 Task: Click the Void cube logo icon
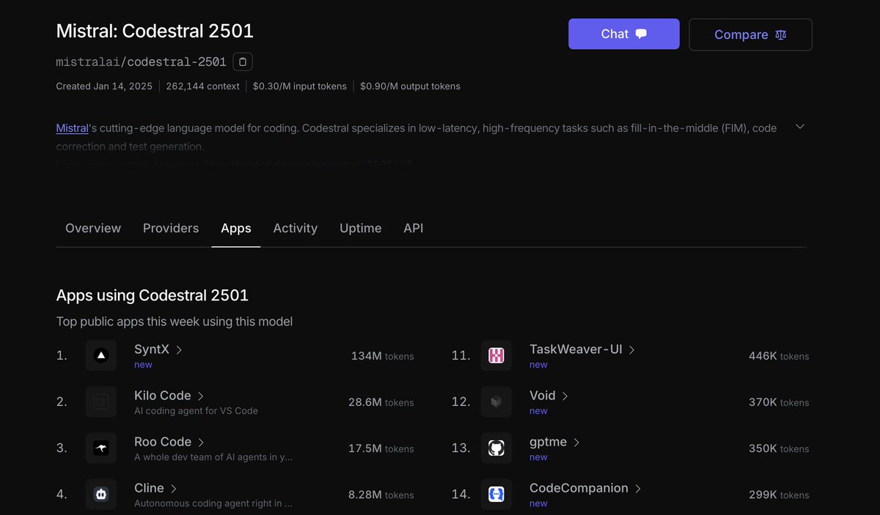point(496,401)
